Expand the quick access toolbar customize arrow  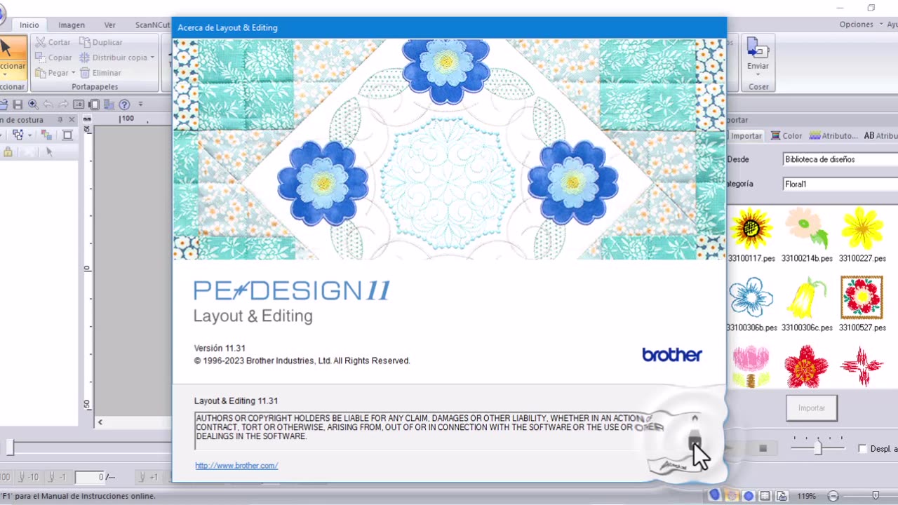click(x=140, y=105)
